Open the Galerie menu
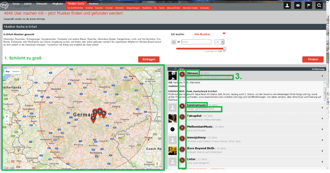 (28, 4)
